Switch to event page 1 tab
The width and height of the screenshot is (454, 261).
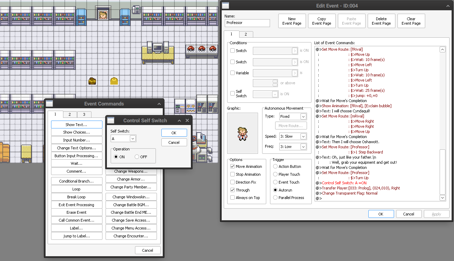[231, 34]
